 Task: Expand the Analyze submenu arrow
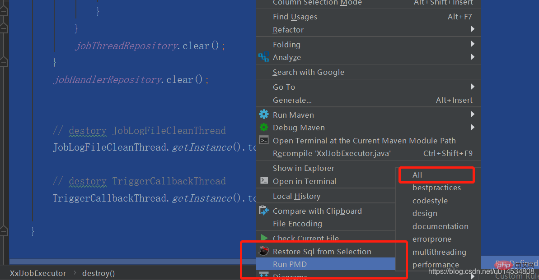click(473, 57)
